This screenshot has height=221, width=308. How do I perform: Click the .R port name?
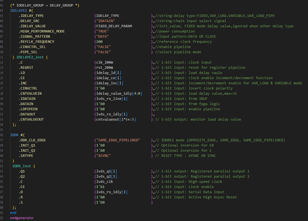point(21,197)
